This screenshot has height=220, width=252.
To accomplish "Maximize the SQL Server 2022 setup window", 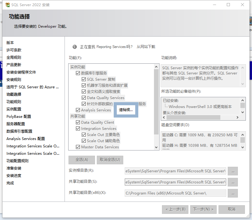I will (x=228, y=5).
